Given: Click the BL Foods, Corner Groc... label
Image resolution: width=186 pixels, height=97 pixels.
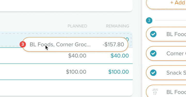Looking at the screenshot, I should pos(60,44).
